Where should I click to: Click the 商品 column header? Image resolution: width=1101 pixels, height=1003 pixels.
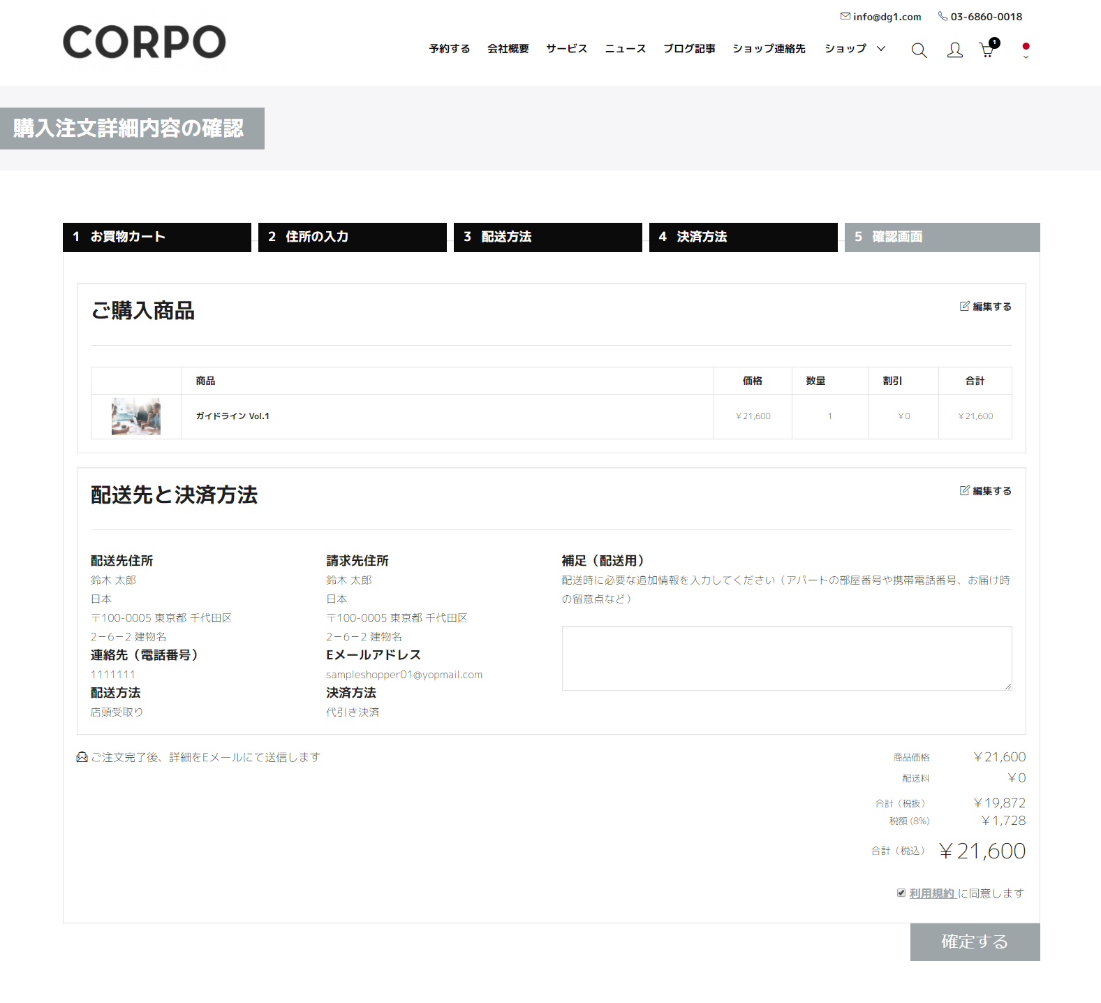pos(205,381)
